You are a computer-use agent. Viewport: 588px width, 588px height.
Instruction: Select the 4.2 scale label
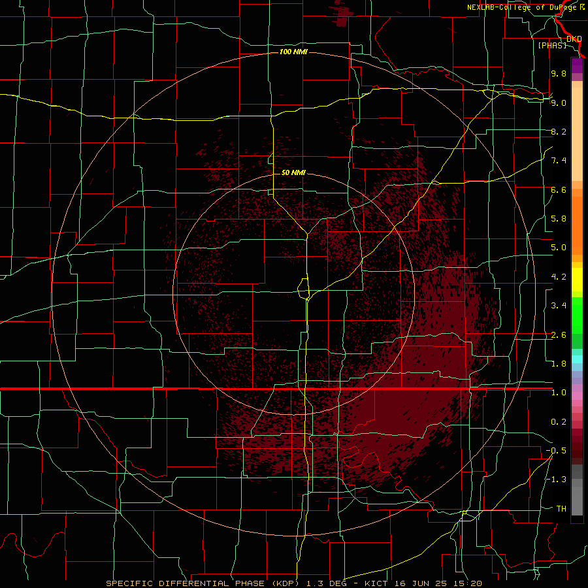pos(559,277)
